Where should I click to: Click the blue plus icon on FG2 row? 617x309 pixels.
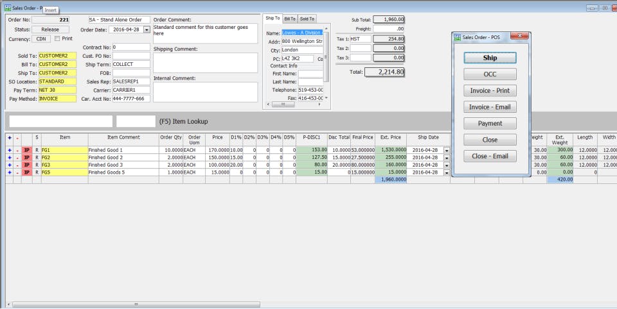coord(10,158)
